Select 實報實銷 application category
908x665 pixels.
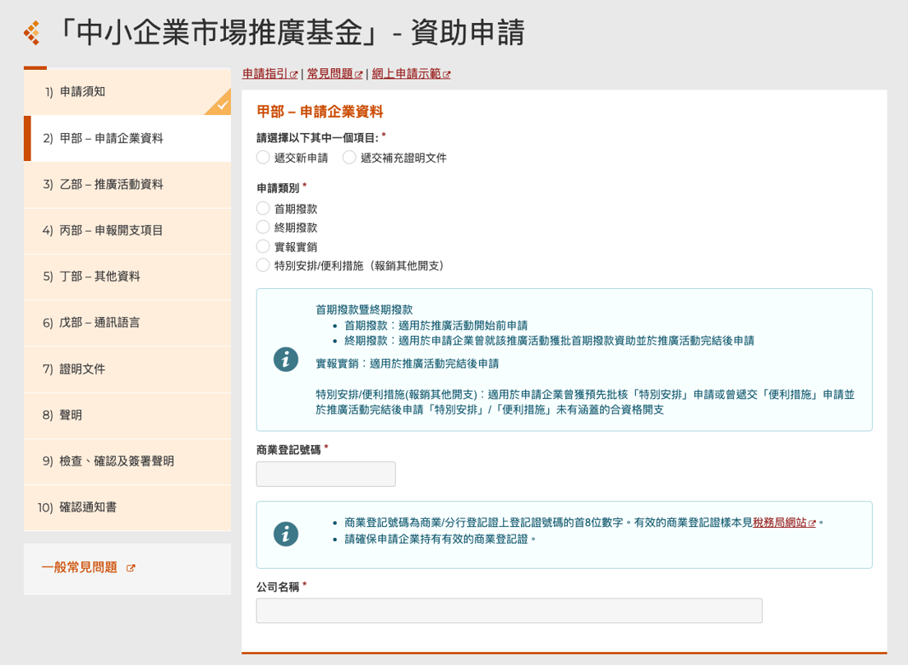(263, 246)
